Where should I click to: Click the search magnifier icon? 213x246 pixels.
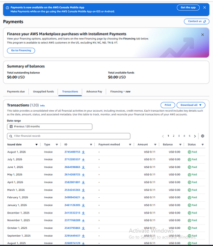click(x=11, y=136)
